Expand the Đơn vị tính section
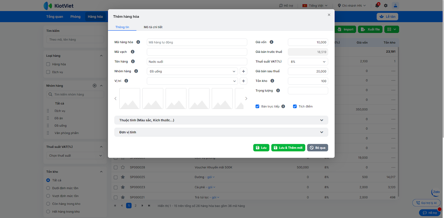This screenshot has height=218, width=444. pyautogui.click(x=221, y=132)
